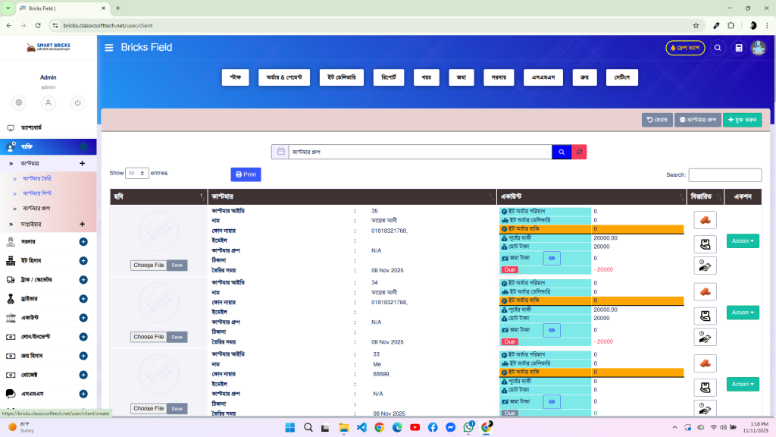The width and height of the screenshot is (776, 437).
Task: Change the Show 50 entries dropdown
Action: click(x=137, y=173)
